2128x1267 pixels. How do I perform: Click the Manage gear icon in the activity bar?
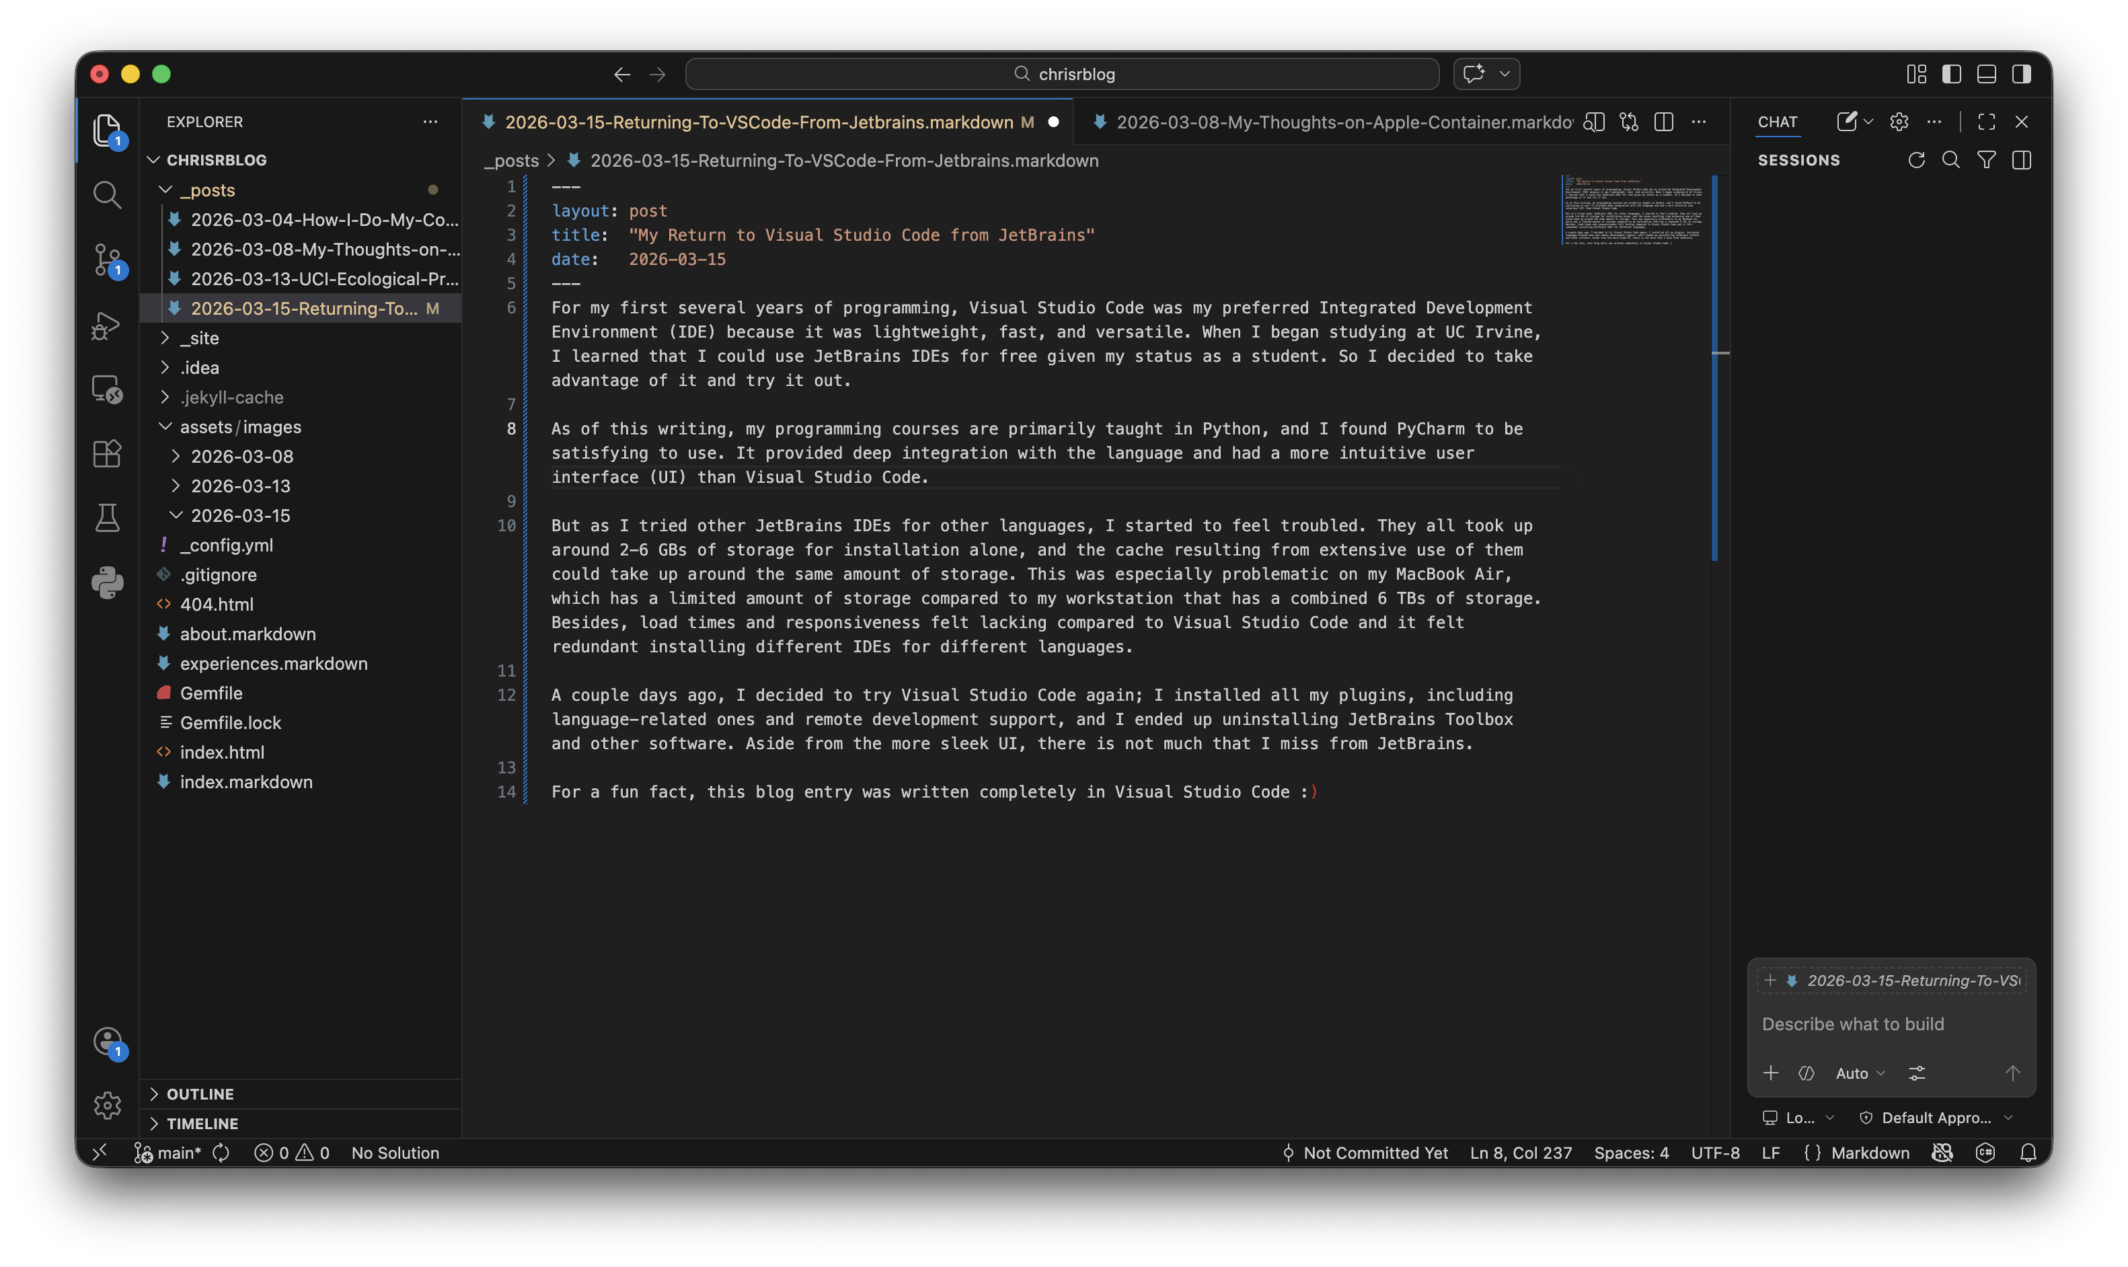click(x=107, y=1105)
